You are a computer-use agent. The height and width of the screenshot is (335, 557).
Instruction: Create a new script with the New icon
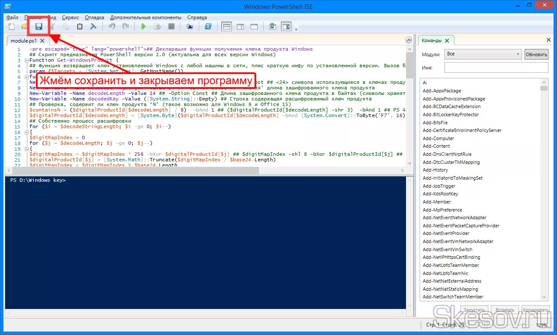12,26
